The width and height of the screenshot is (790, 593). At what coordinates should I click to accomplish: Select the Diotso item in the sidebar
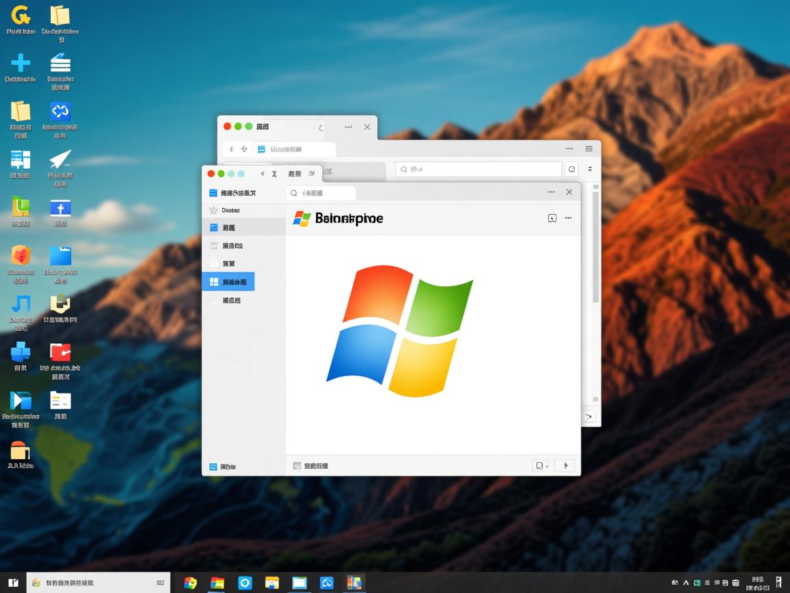tap(228, 210)
